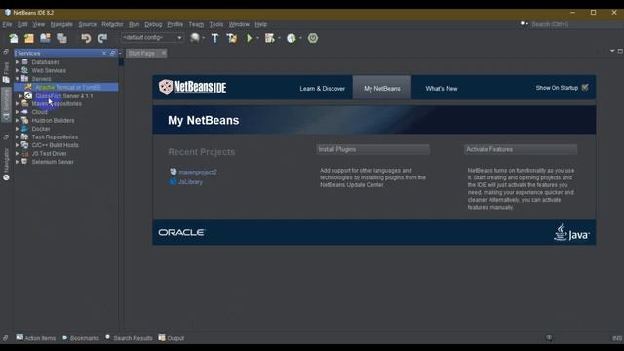Click the Profile Project toolbar icon
The image size is (624, 351).
pos(292,38)
